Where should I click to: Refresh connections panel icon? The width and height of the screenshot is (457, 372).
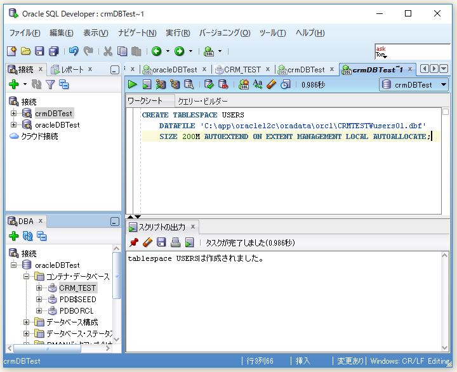point(36,84)
